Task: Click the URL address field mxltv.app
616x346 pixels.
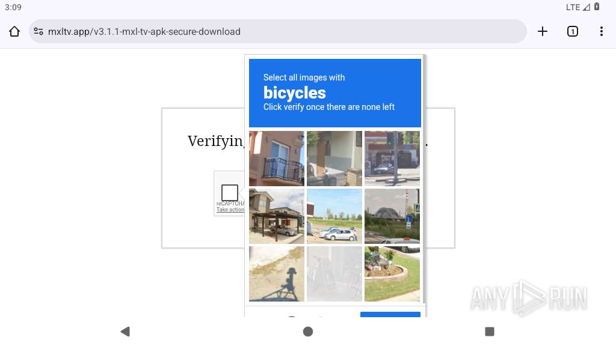Action: pos(277,31)
